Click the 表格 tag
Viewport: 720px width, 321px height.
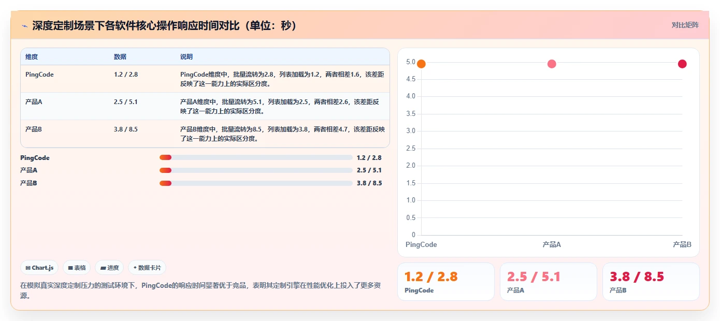77,268
